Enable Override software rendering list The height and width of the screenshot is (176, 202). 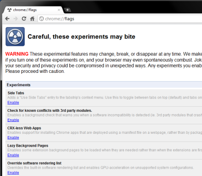coord(13,173)
